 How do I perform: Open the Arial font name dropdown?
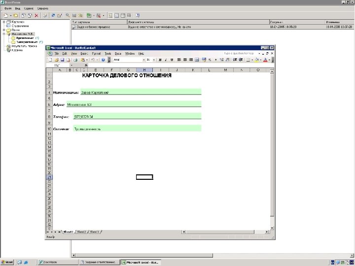pos(143,60)
